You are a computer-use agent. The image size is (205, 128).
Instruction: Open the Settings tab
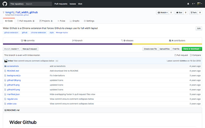tap(89, 21)
